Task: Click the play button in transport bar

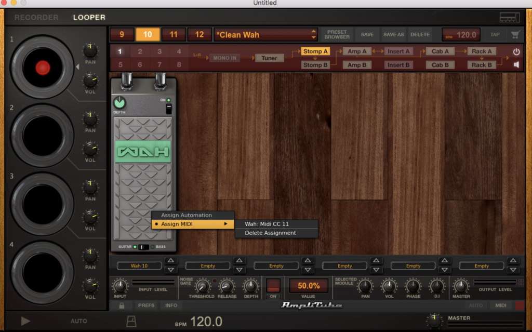Action: tap(25, 321)
